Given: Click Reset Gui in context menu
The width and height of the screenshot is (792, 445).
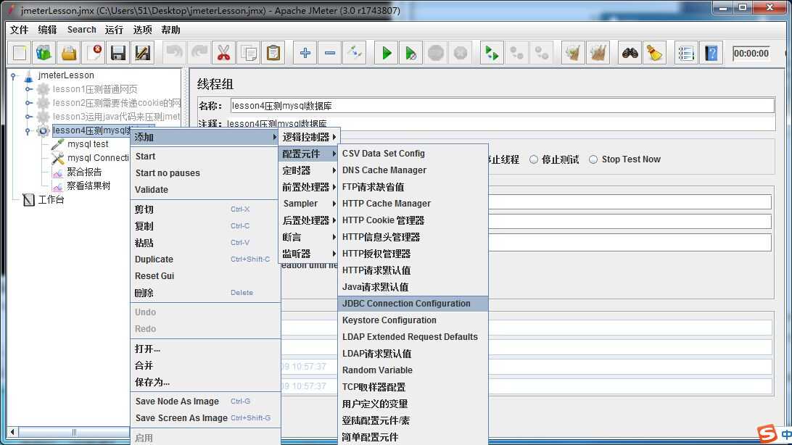Looking at the screenshot, I should [x=205, y=276].
